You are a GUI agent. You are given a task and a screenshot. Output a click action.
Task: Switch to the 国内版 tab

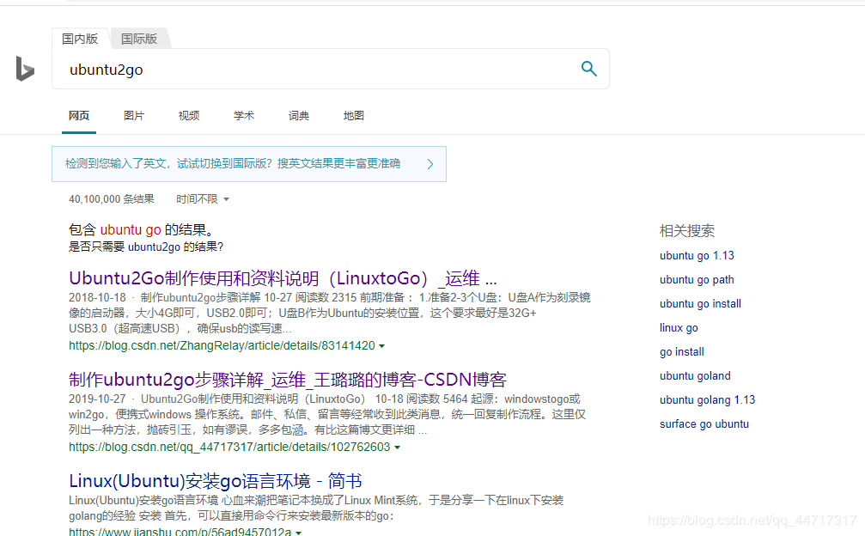[x=80, y=39]
